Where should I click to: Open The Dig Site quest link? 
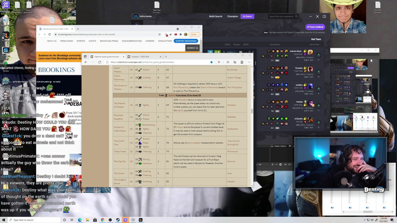(x=120, y=161)
